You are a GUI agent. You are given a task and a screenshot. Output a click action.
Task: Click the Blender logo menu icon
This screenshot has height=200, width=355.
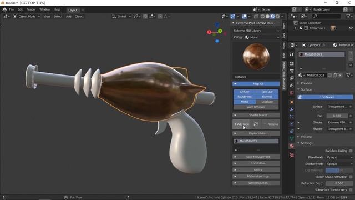tap(4, 9)
